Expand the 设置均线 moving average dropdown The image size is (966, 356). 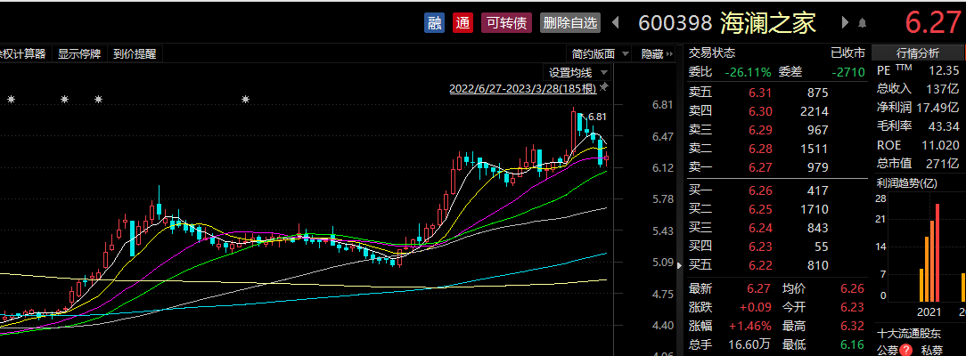tap(577, 72)
